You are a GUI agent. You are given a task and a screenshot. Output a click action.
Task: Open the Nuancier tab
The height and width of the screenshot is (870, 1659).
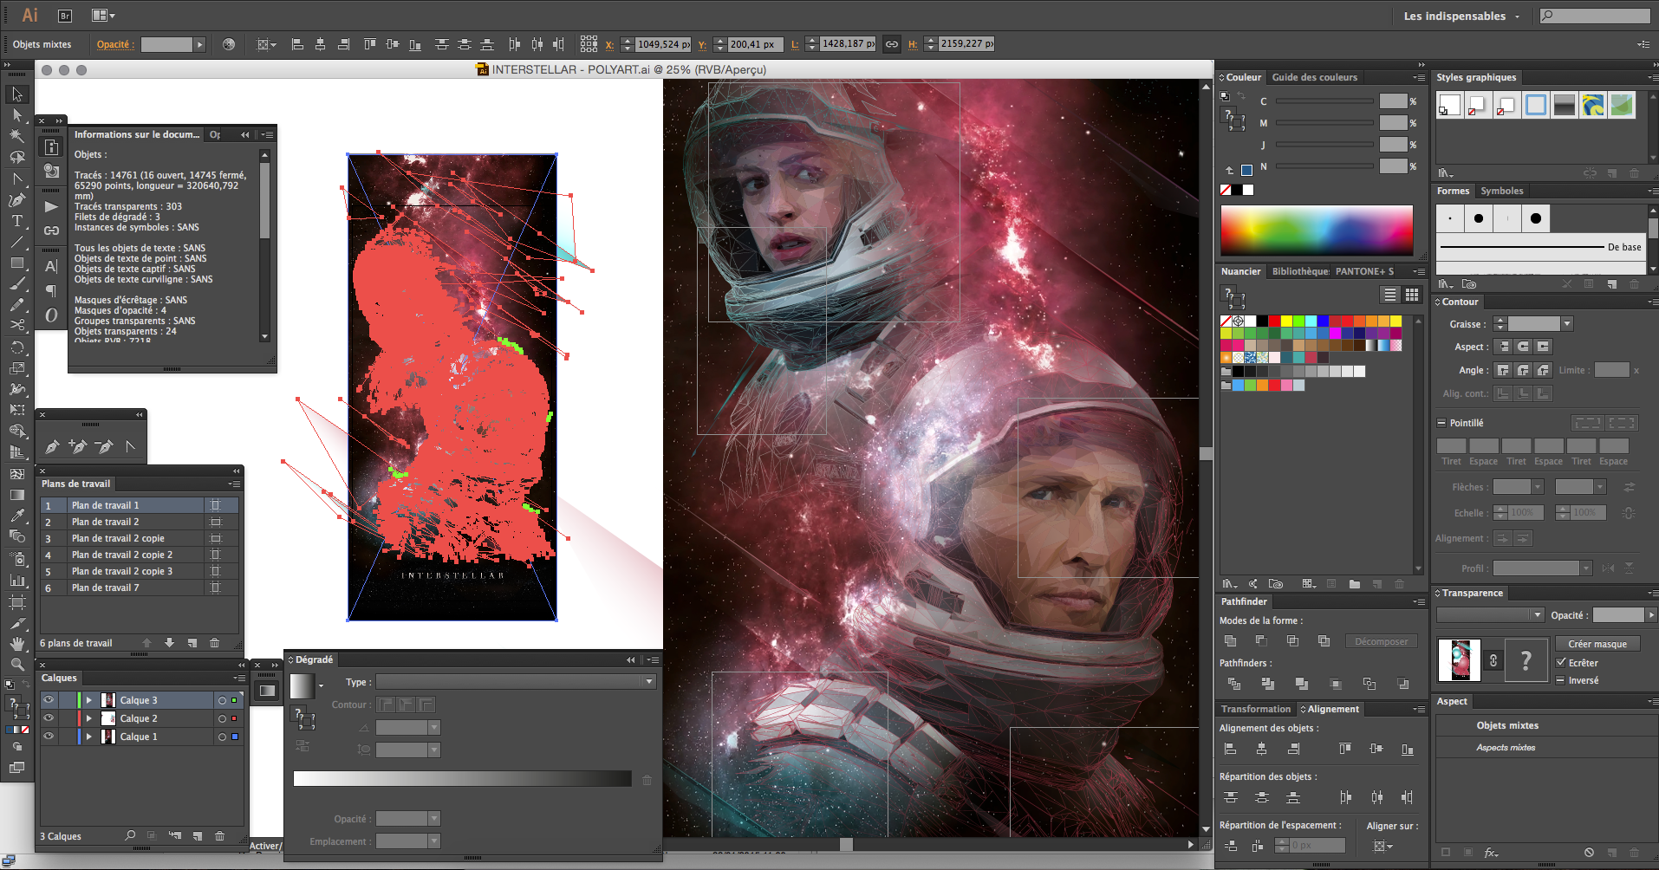pos(1240,271)
